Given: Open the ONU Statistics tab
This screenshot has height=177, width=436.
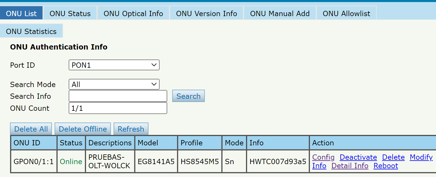Looking at the screenshot, I should (31, 31).
